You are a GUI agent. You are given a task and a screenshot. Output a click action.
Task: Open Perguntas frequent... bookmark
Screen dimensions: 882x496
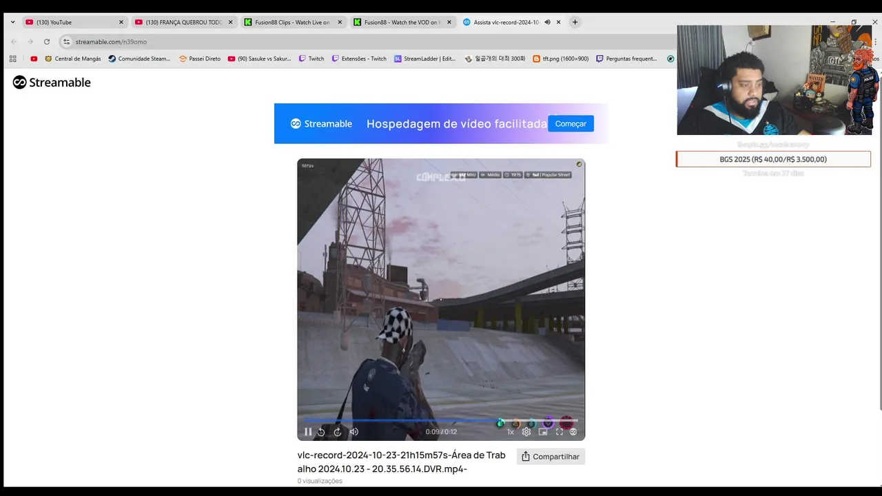point(626,59)
